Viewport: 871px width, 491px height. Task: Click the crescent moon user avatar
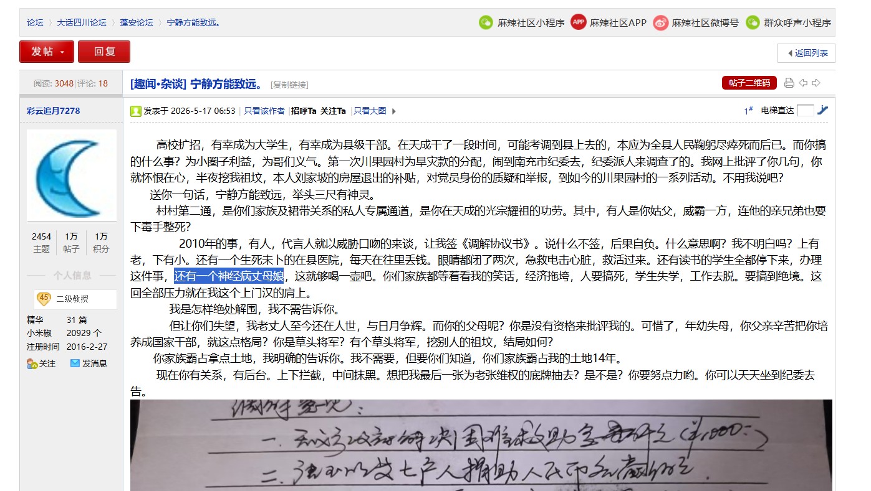[71, 175]
